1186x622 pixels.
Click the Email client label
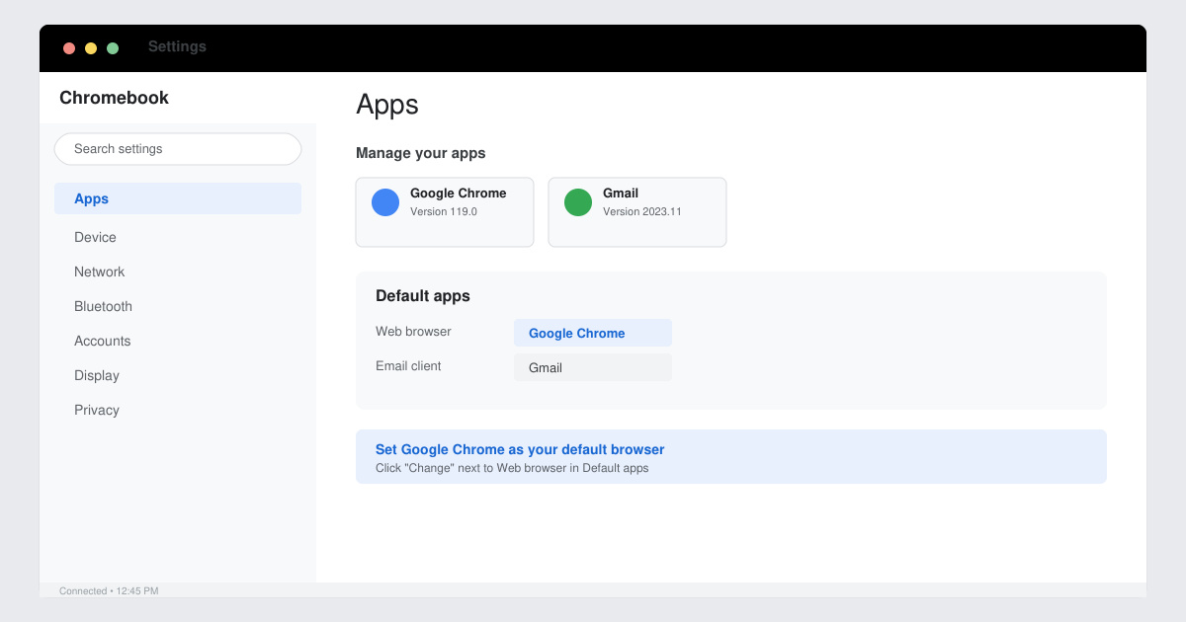point(408,366)
